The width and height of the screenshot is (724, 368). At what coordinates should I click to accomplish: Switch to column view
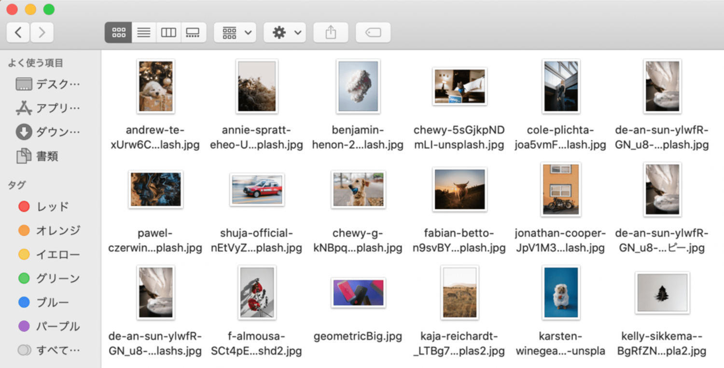[x=168, y=33]
